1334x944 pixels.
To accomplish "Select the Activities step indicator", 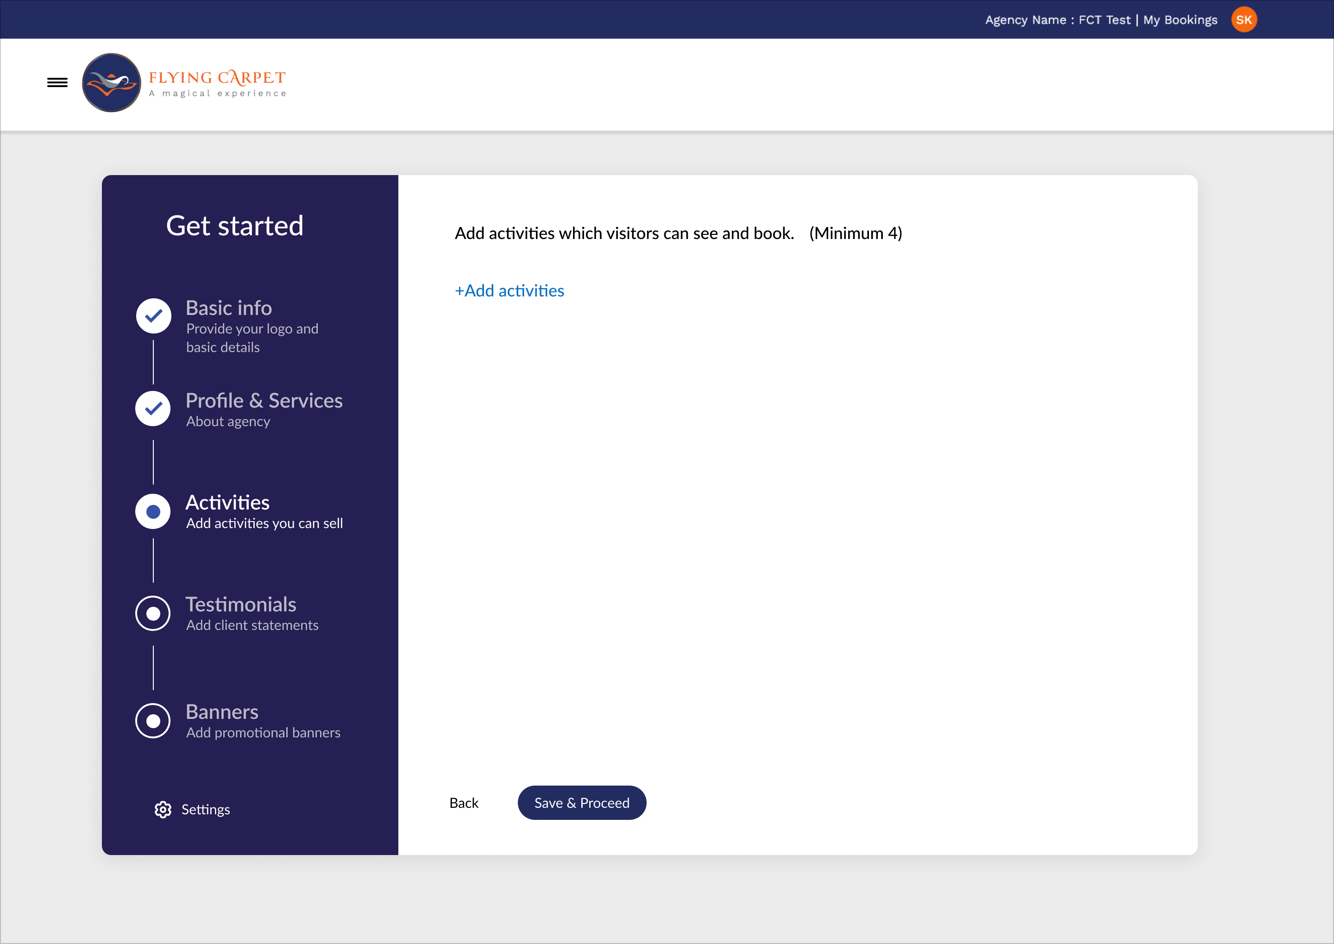I will [x=153, y=511].
